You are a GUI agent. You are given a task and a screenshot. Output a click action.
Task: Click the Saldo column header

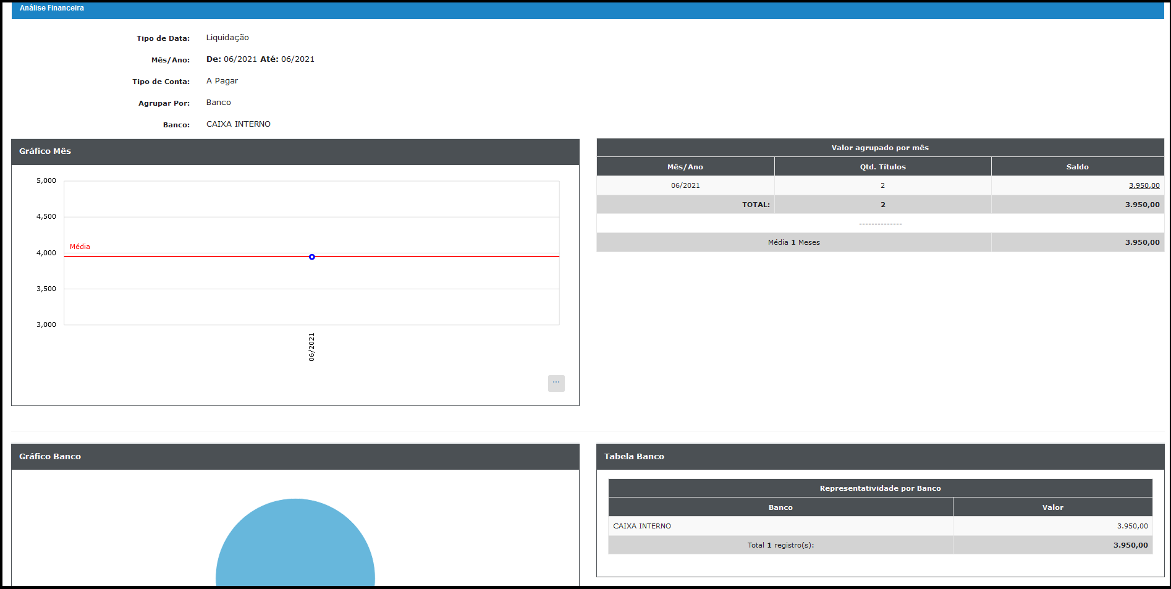pos(1078,167)
